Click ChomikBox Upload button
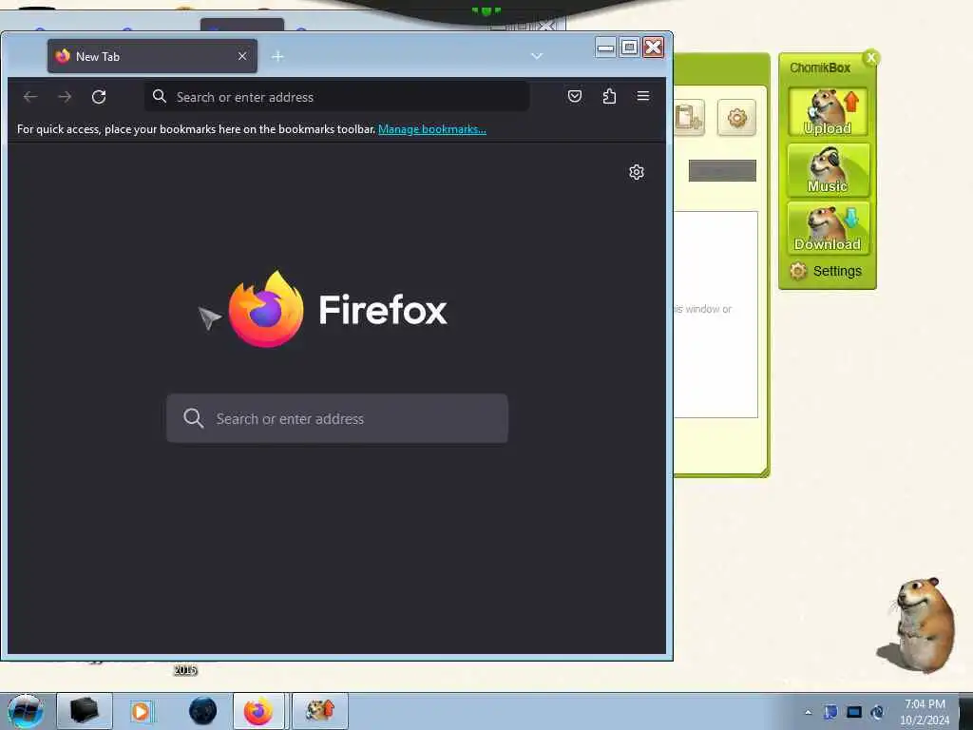 828,112
